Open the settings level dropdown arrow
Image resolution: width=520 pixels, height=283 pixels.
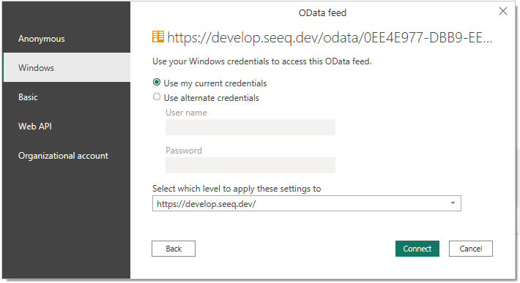tap(453, 203)
